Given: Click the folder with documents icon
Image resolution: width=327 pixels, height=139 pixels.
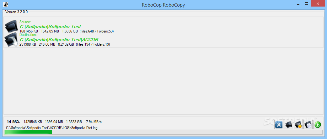Looking at the screenshot, I should coord(308,125).
